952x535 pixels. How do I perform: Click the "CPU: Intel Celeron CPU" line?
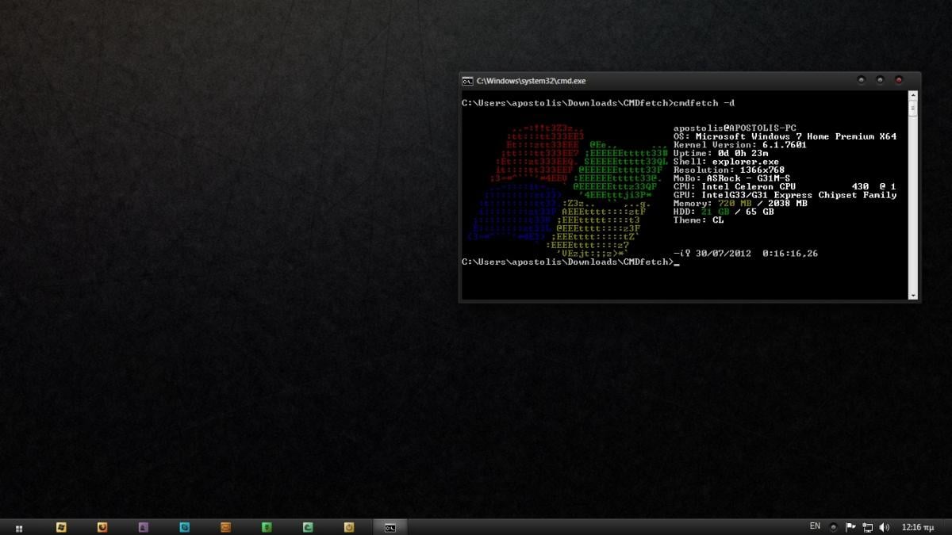click(785, 186)
